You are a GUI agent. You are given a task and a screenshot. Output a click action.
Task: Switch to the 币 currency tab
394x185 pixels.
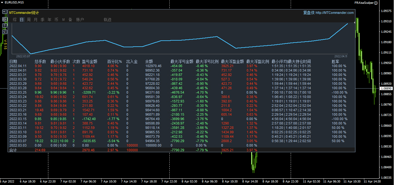(x=56, y=20)
